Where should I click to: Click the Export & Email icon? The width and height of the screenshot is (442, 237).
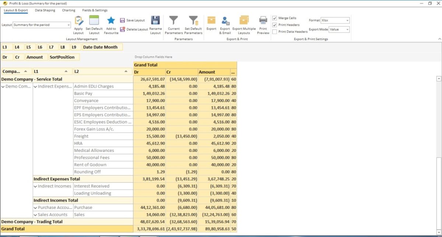225,21
